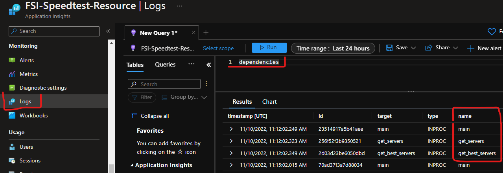Click the heart feedback icon
This screenshot has width=503, height=173.
pos(492,31)
